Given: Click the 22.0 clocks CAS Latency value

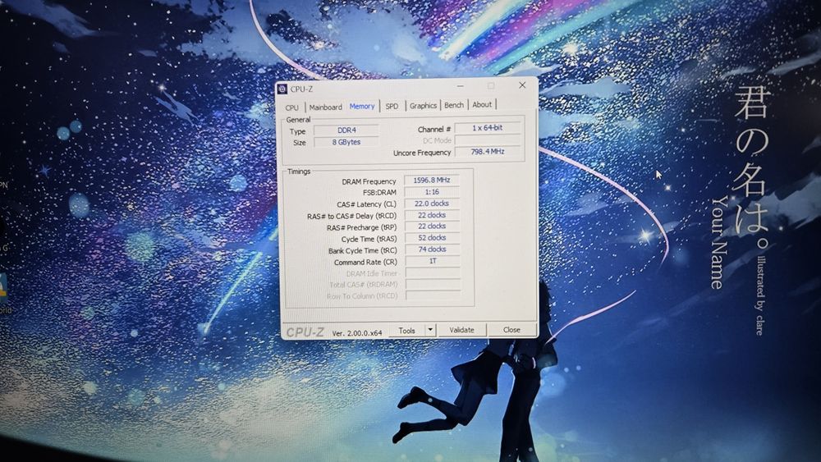Looking at the screenshot, I should tap(432, 204).
